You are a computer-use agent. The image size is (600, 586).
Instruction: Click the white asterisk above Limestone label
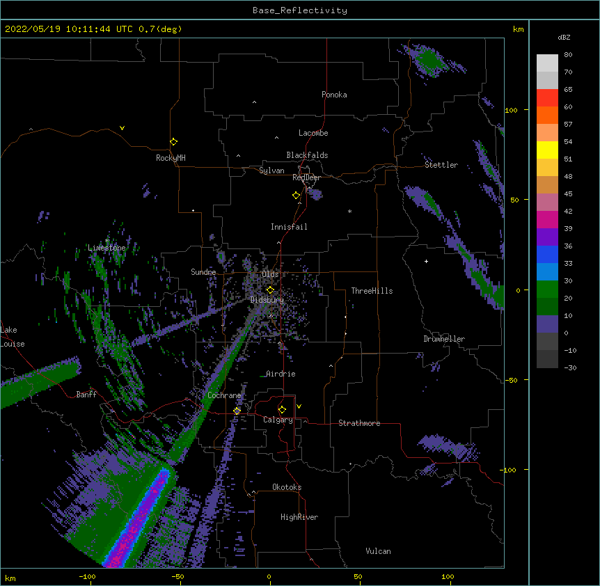coord(107,241)
